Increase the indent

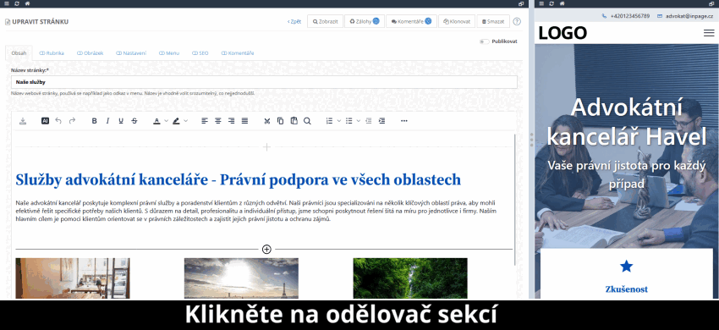[x=381, y=121]
